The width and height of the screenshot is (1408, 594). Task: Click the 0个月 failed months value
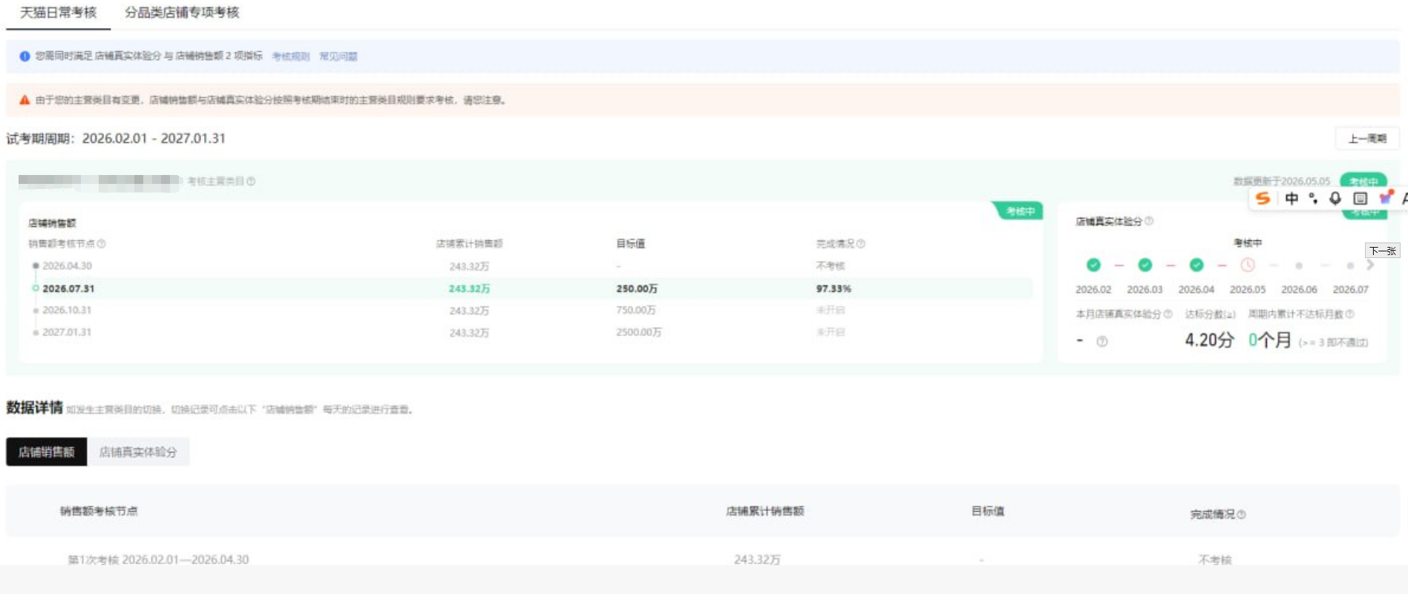(1270, 340)
